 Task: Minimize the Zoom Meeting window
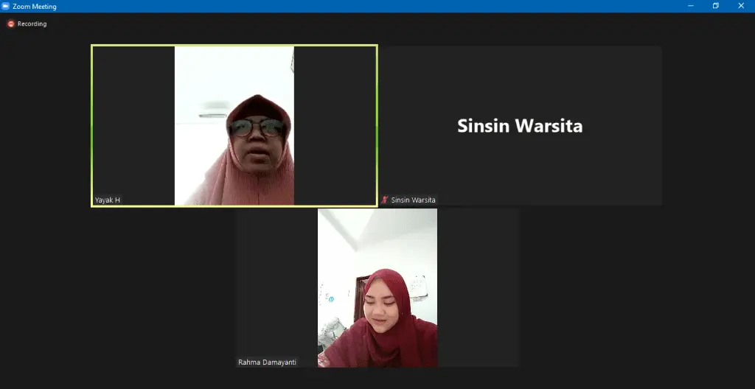pos(691,6)
